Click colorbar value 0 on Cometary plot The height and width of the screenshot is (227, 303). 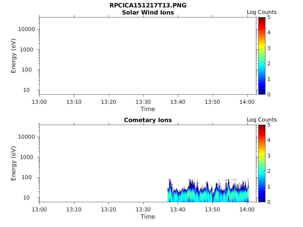(269, 202)
